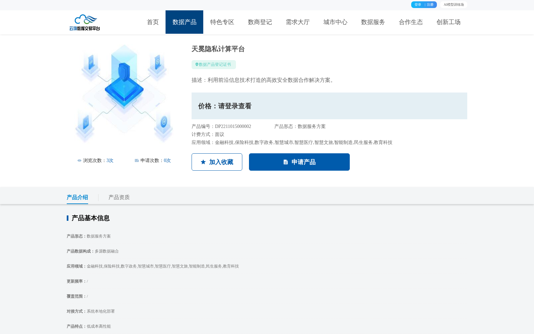Click the 申请次数 0次 value

pyautogui.click(x=167, y=161)
